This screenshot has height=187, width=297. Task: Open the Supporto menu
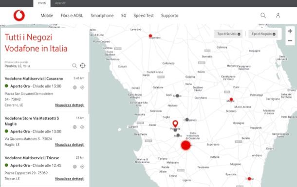pos(170,16)
